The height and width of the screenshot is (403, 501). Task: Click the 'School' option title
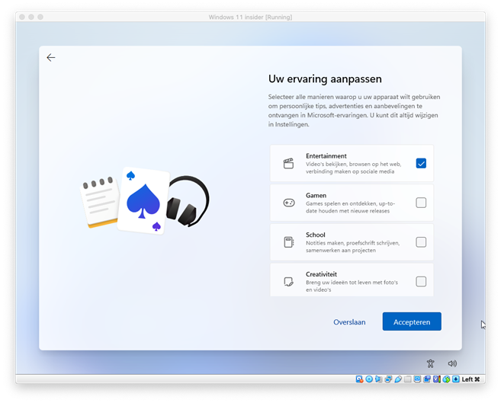tap(316, 235)
